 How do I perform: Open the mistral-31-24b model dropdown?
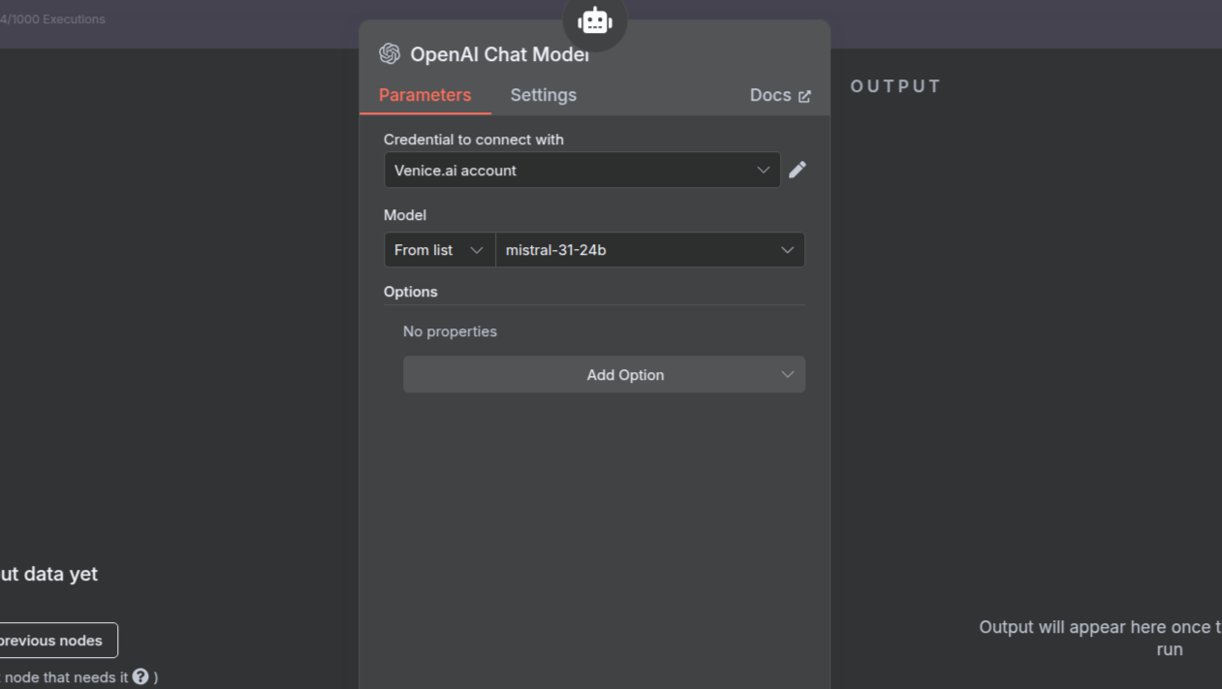(x=649, y=250)
